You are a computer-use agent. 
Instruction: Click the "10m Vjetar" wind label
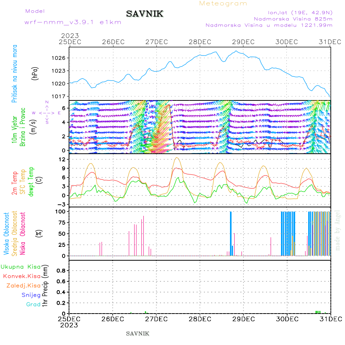tap(15, 130)
